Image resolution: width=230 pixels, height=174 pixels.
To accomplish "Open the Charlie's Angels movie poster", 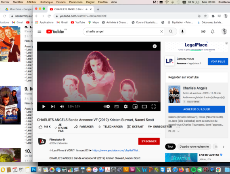I will (x=174, y=94).
